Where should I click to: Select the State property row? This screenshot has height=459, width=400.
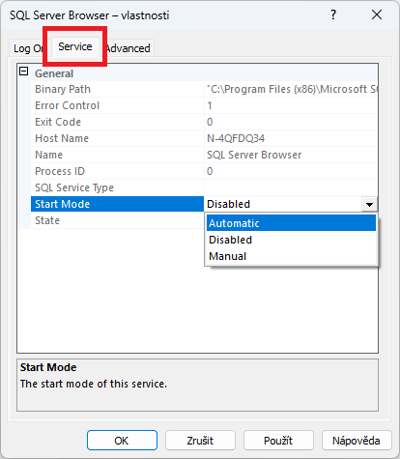point(118,220)
